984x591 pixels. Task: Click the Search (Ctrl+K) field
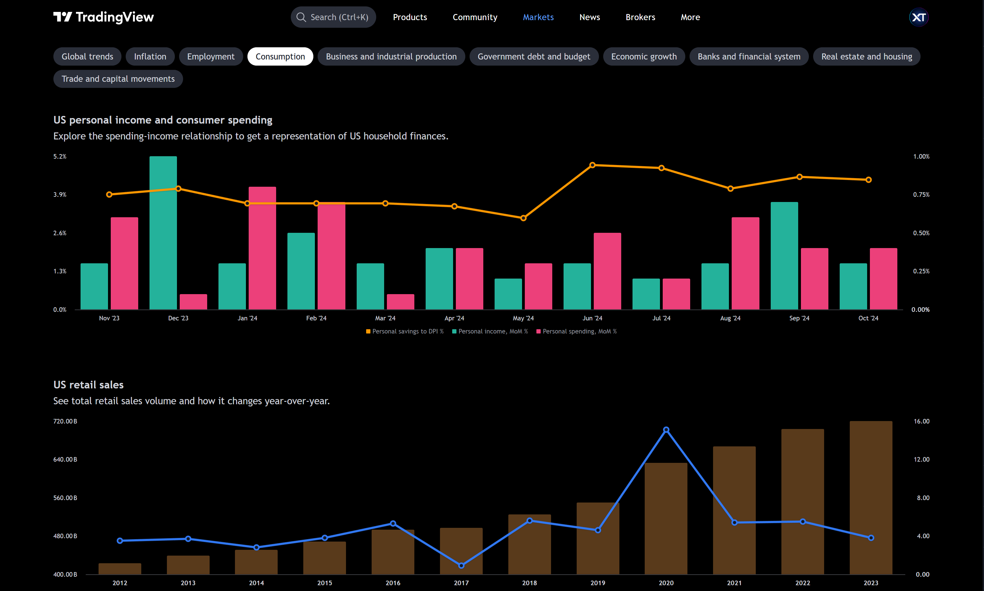333,17
